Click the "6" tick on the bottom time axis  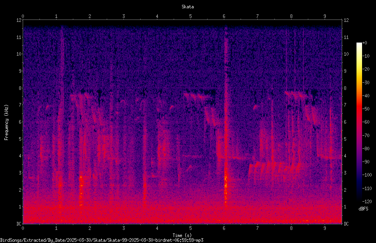[x=224, y=228]
